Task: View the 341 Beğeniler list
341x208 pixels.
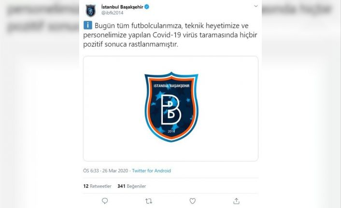Action: (x=131, y=186)
